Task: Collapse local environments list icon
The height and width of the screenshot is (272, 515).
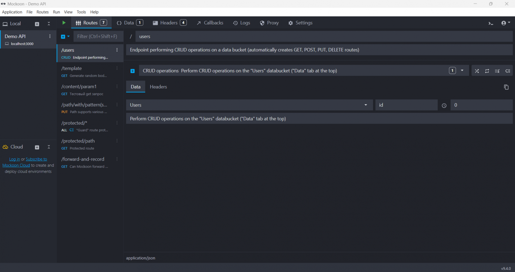Action: tap(49, 24)
